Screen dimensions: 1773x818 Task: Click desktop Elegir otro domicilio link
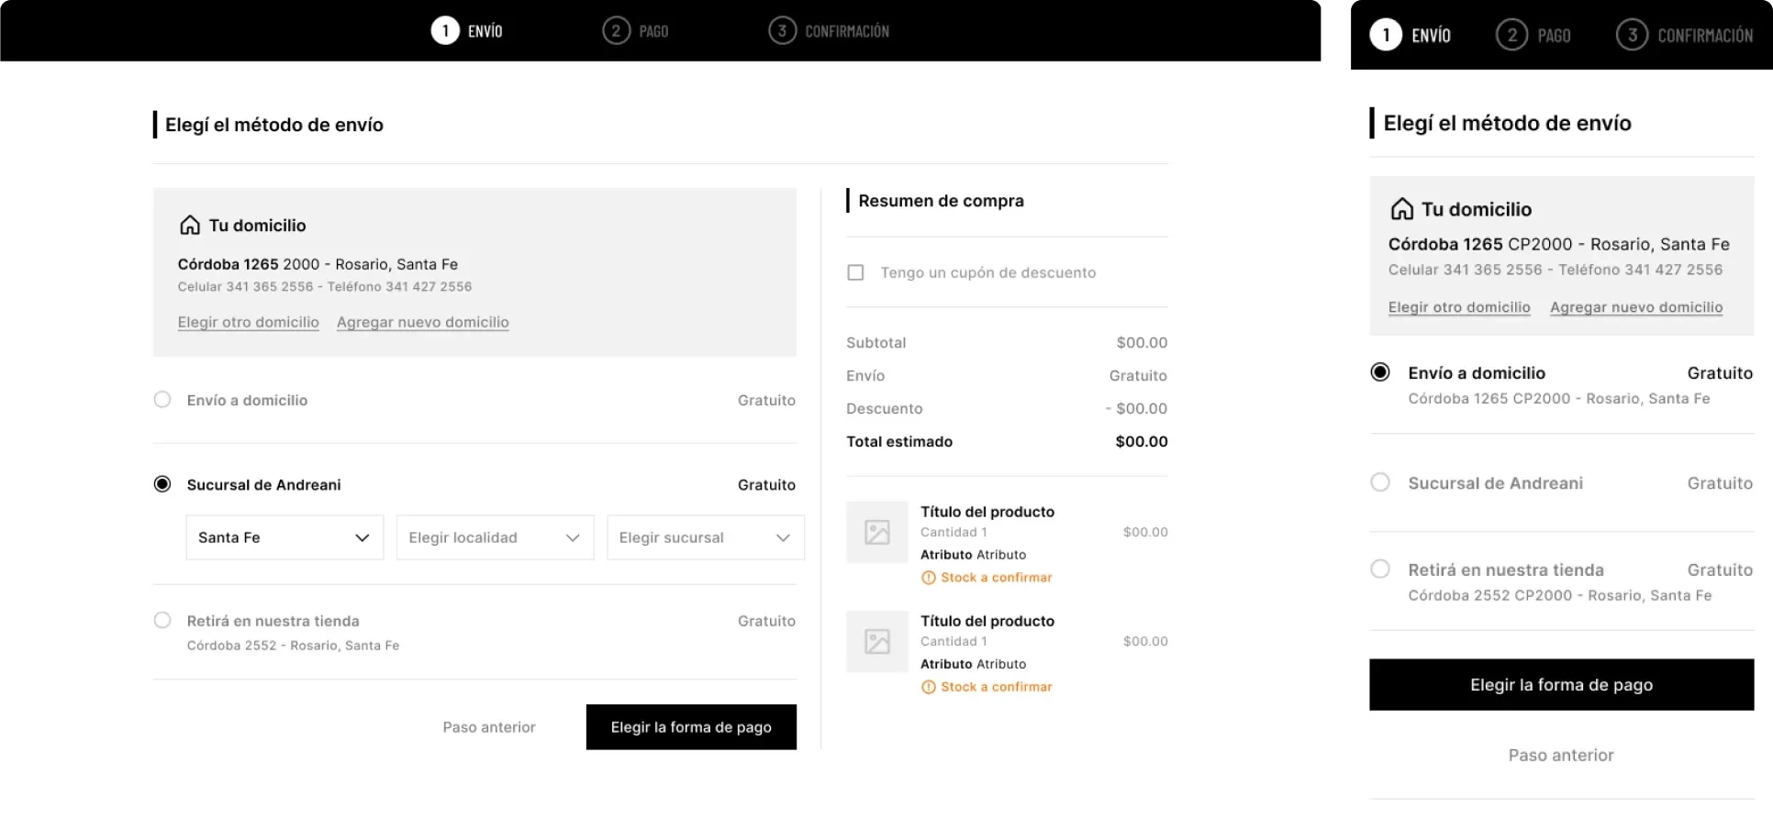tap(249, 322)
